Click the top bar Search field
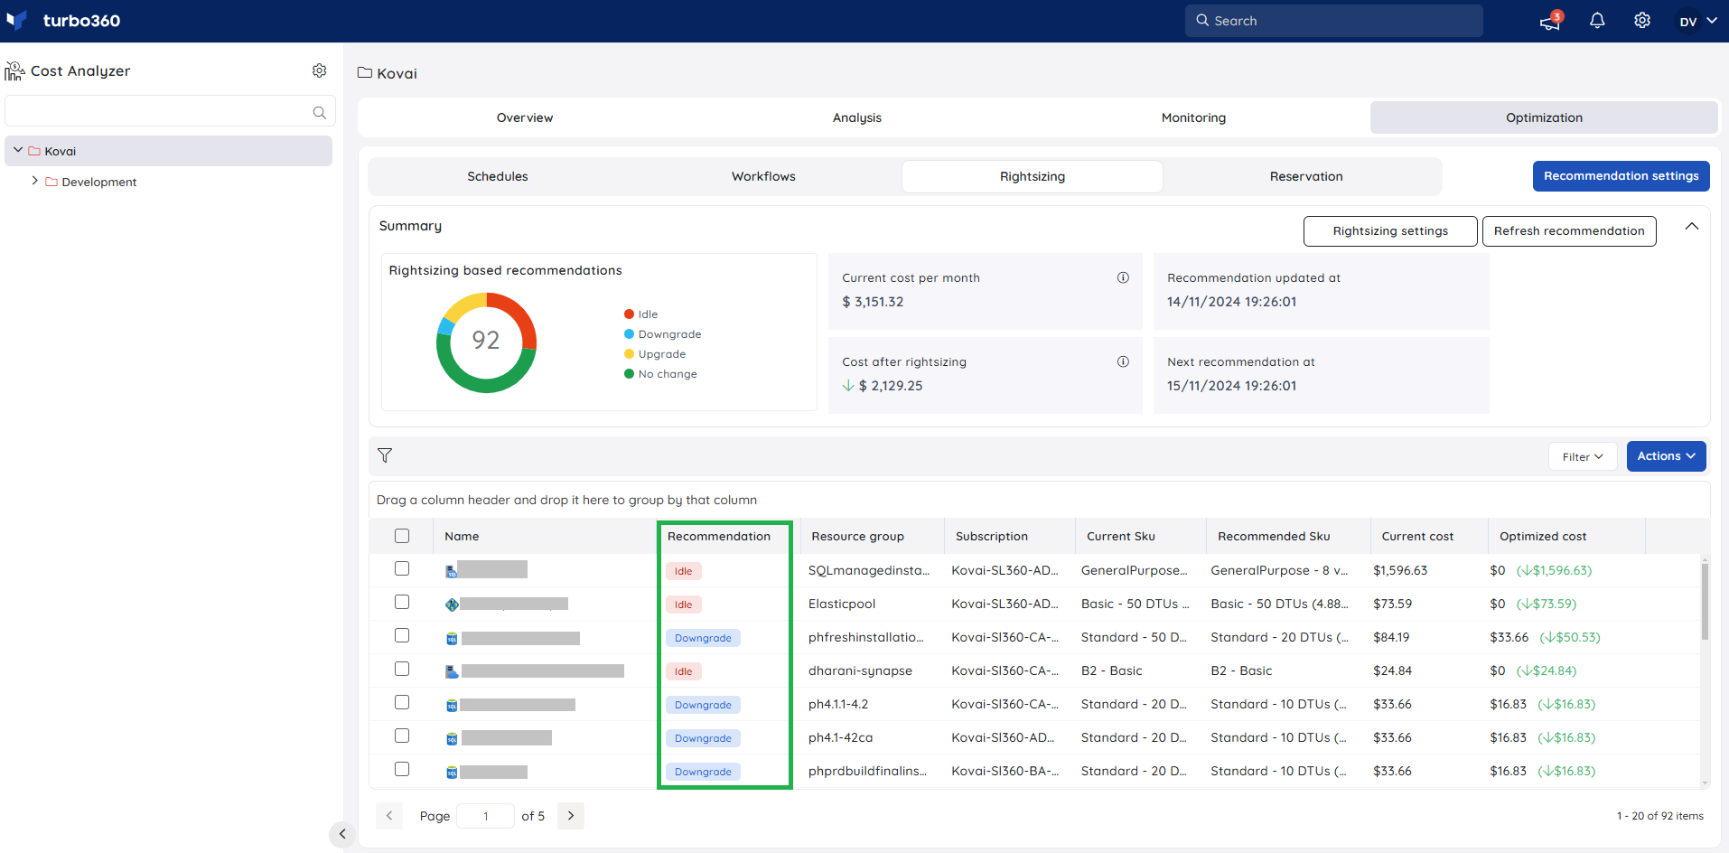This screenshot has width=1729, height=853. coord(1333,21)
